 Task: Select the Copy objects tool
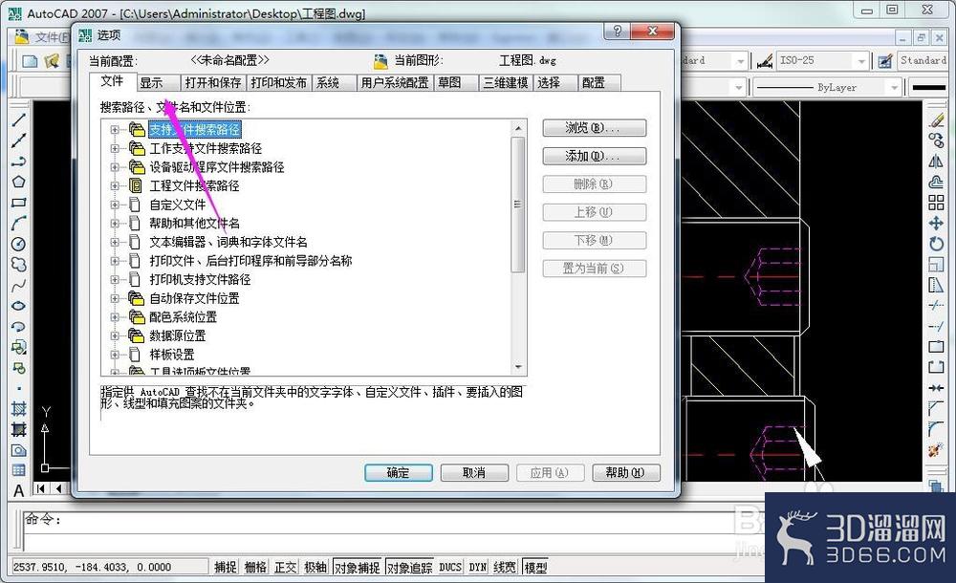pyautogui.click(x=936, y=140)
